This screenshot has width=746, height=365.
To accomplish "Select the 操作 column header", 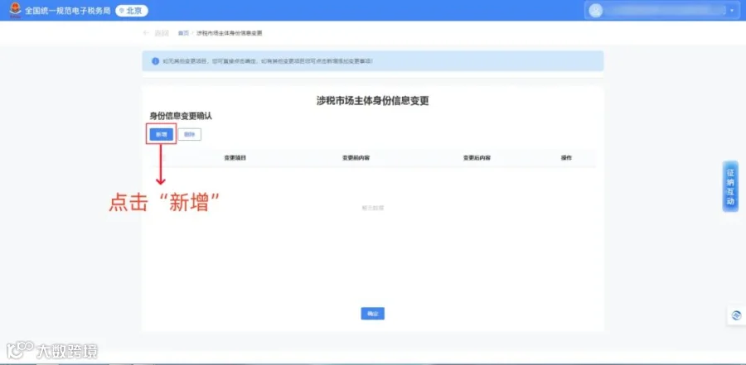I will click(x=566, y=158).
